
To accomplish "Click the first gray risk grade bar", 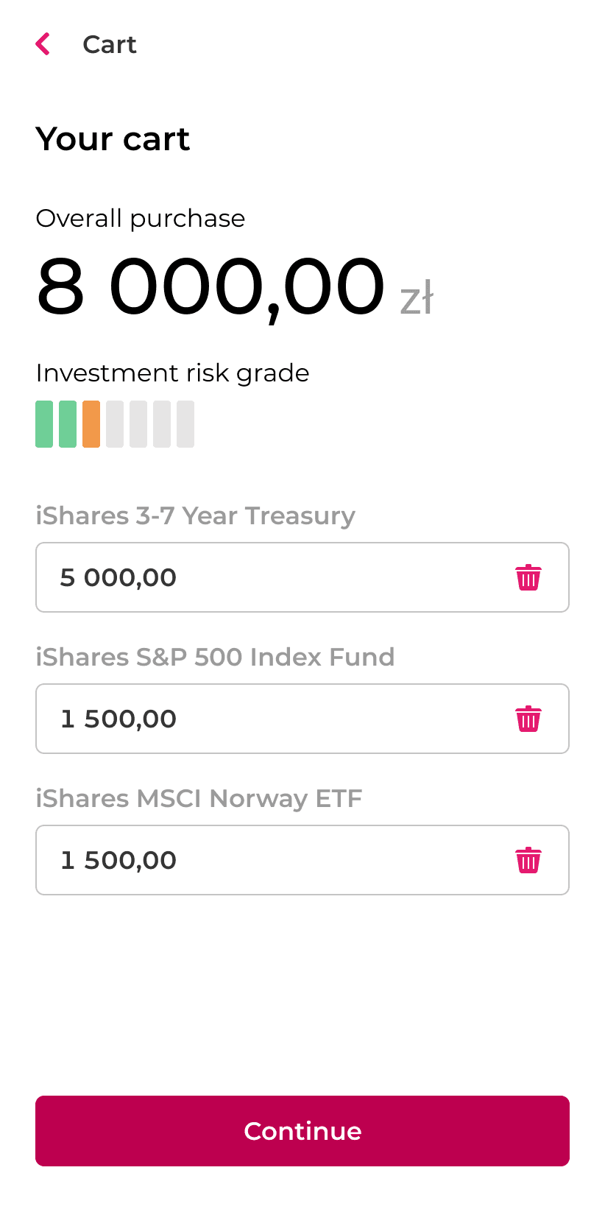I will point(115,424).
